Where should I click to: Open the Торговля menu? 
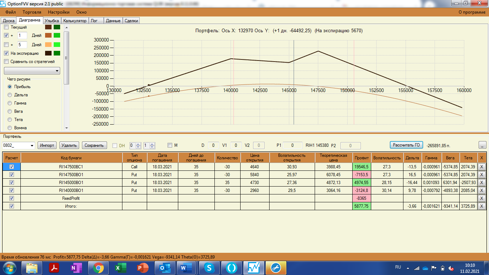coord(32,12)
